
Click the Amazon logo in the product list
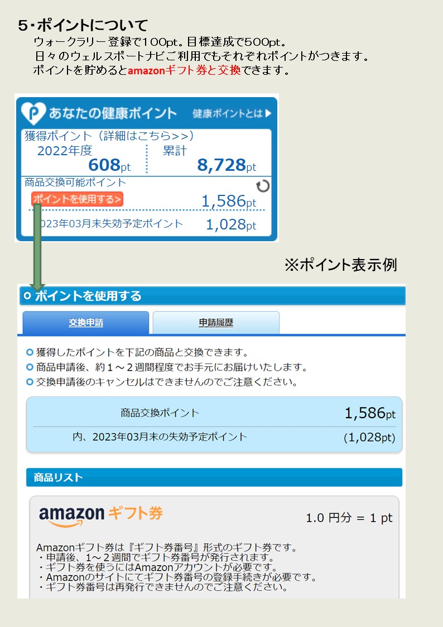coord(71,515)
